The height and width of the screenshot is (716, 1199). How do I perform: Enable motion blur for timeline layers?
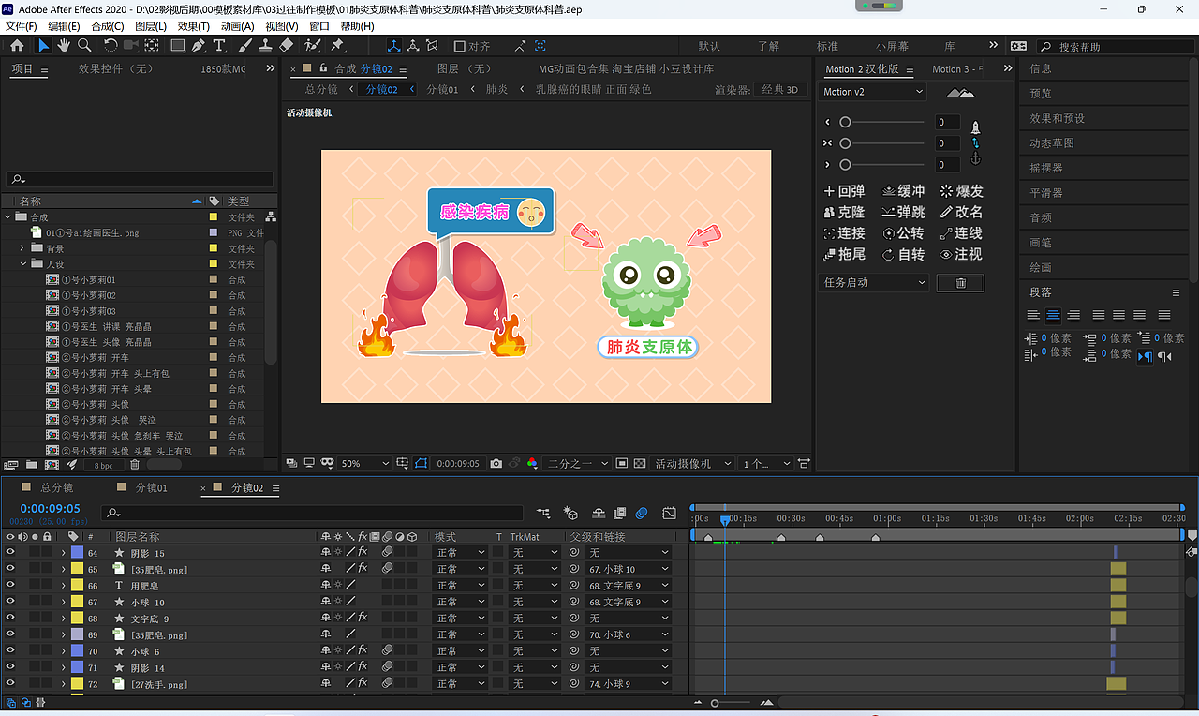click(642, 513)
